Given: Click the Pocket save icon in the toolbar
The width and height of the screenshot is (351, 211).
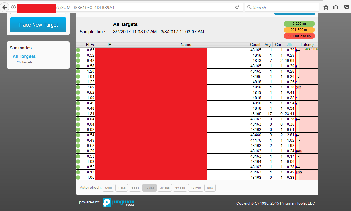Looking at the screenshot, I should pyautogui.click(x=347, y=7).
